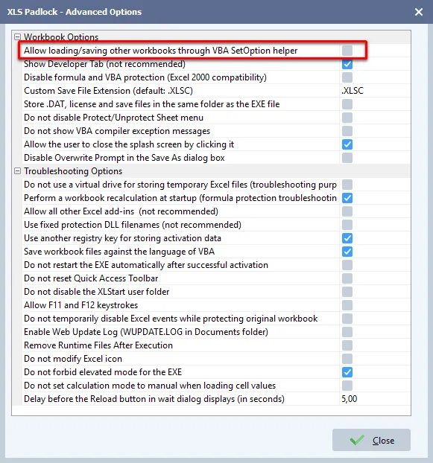This screenshot has width=433, height=463.
Task: Select the Troubleshooting Options header text
Action: (x=73, y=171)
